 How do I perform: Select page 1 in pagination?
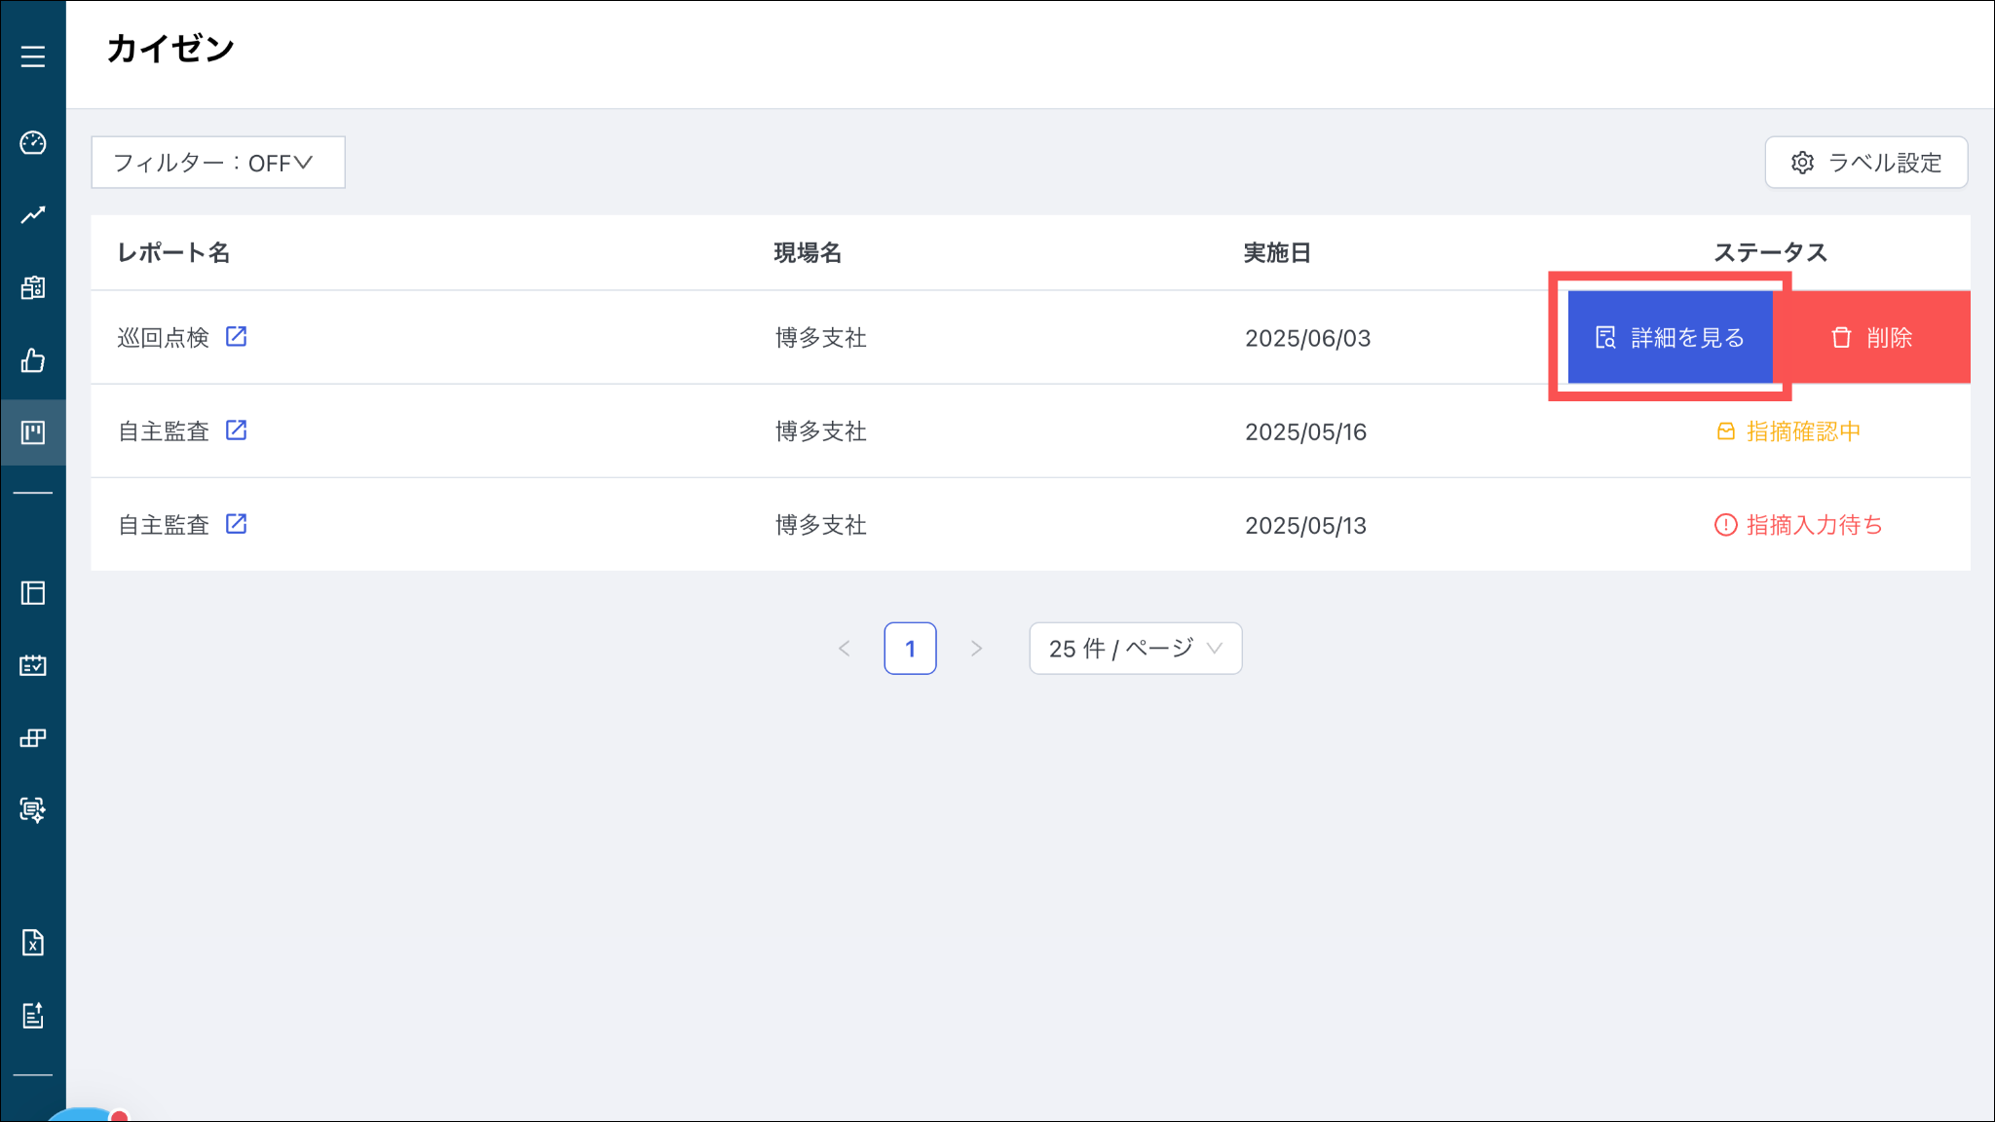[x=910, y=649]
